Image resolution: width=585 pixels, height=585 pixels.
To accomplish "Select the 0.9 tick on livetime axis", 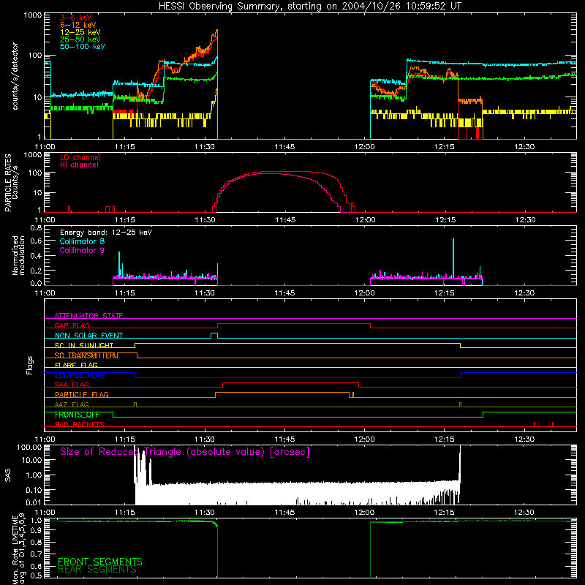I will (36, 529).
